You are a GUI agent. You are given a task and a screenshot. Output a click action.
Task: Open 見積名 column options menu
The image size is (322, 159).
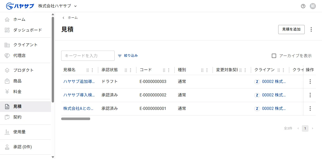click(92, 70)
